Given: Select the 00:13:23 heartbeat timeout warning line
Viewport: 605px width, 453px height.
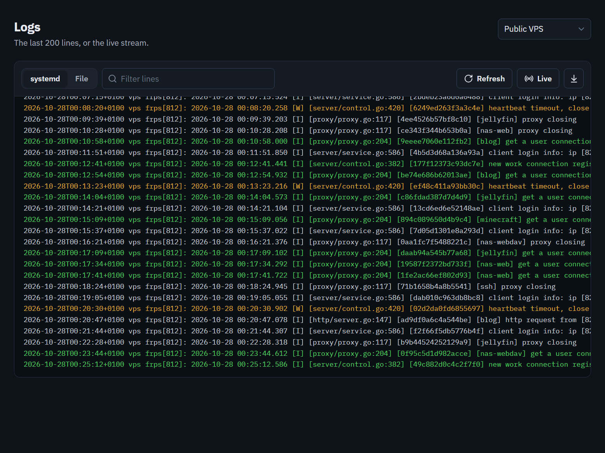Looking at the screenshot, I should pyautogui.click(x=306, y=186).
